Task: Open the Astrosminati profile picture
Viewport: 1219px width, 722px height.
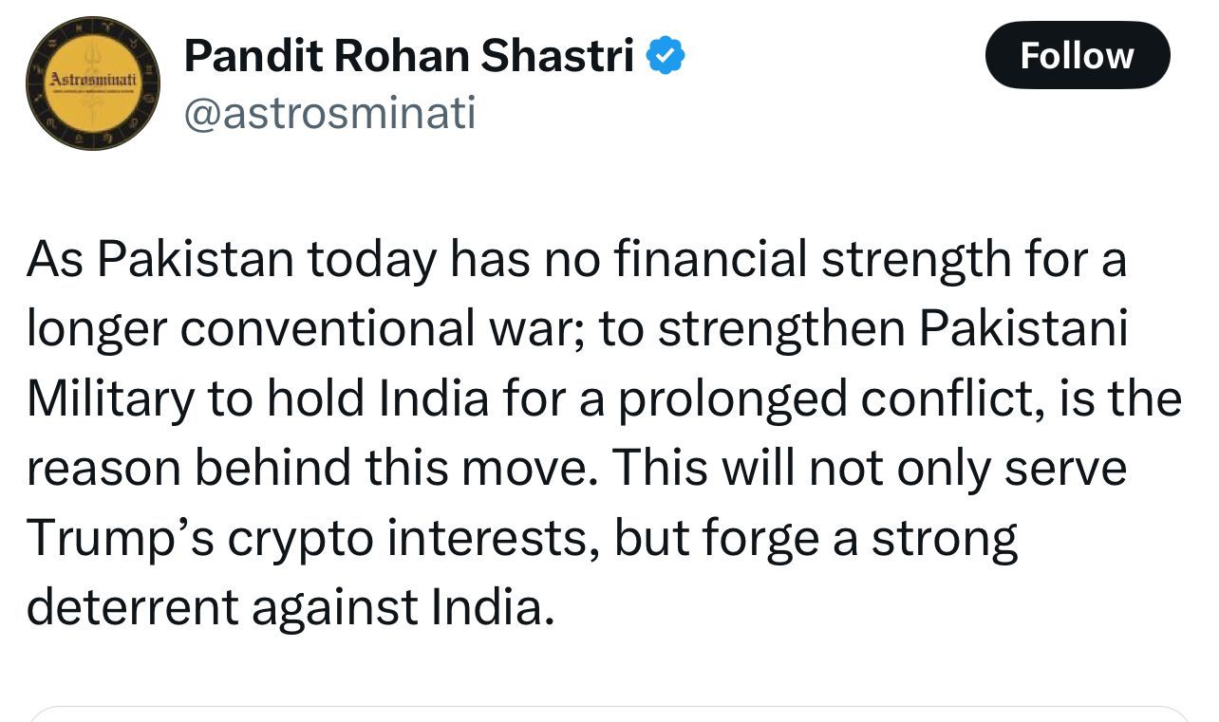Action: click(x=92, y=83)
